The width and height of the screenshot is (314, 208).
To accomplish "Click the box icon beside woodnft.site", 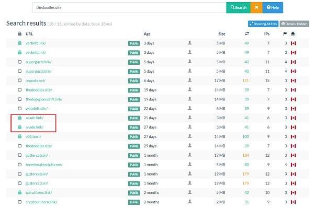I will click(20, 108).
